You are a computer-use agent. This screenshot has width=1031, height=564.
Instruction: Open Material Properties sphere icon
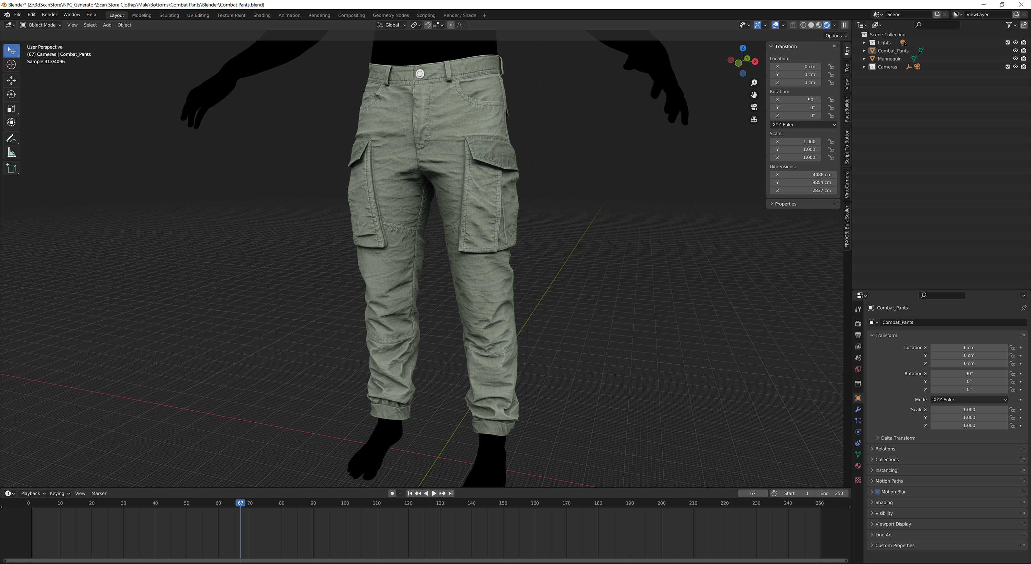pyautogui.click(x=858, y=465)
